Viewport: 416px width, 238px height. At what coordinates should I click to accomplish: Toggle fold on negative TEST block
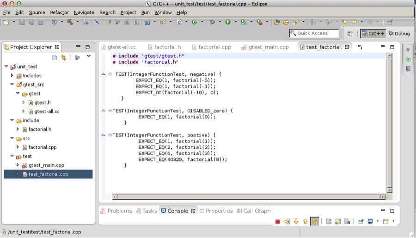click(x=110, y=74)
